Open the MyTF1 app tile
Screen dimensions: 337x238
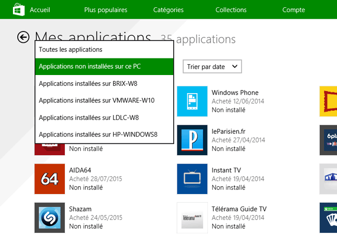(328, 179)
